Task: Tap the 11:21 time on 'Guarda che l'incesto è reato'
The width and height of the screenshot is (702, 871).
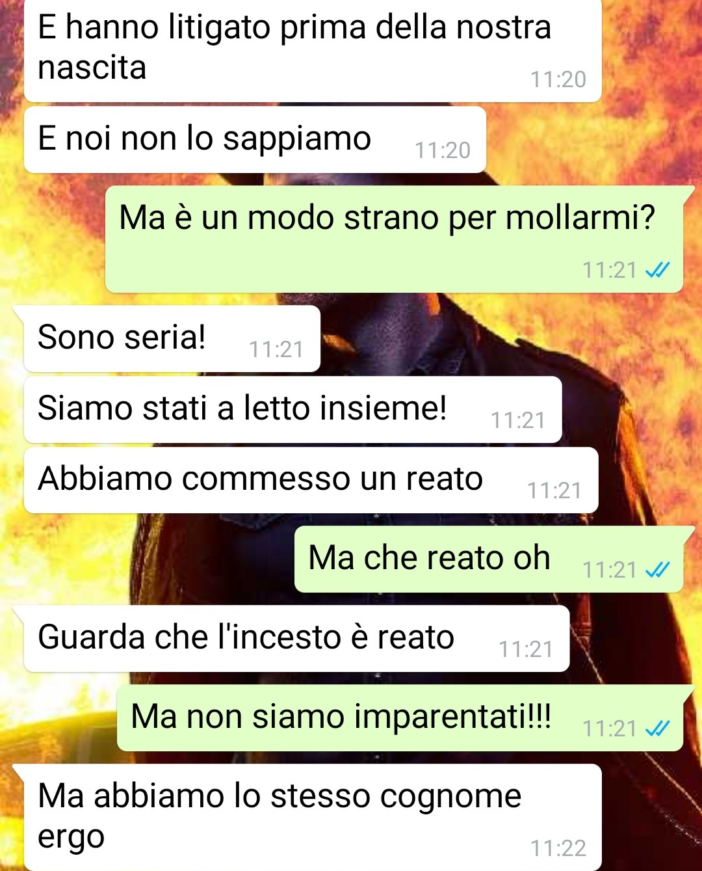Action: (526, 649)
